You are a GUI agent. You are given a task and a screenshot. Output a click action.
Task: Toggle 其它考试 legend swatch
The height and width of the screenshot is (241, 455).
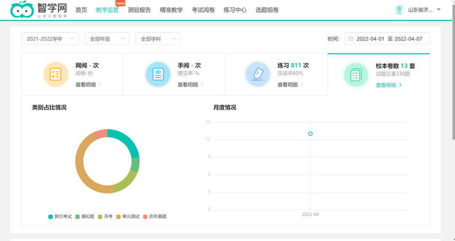51,217
